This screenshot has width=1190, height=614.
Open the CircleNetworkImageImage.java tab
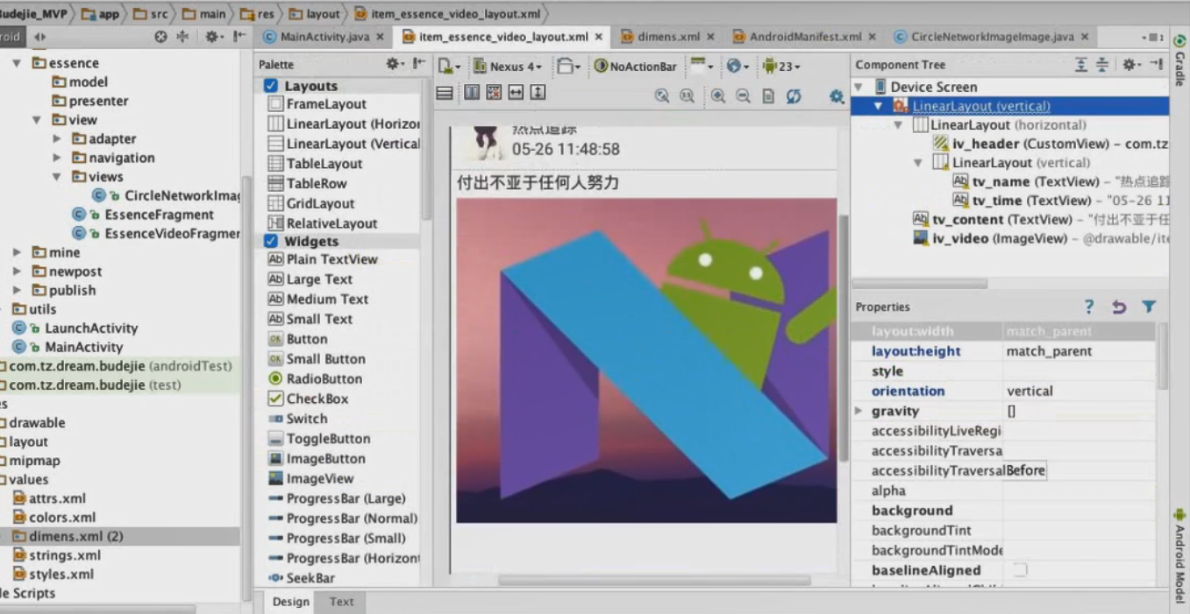(x=992, y=37)
